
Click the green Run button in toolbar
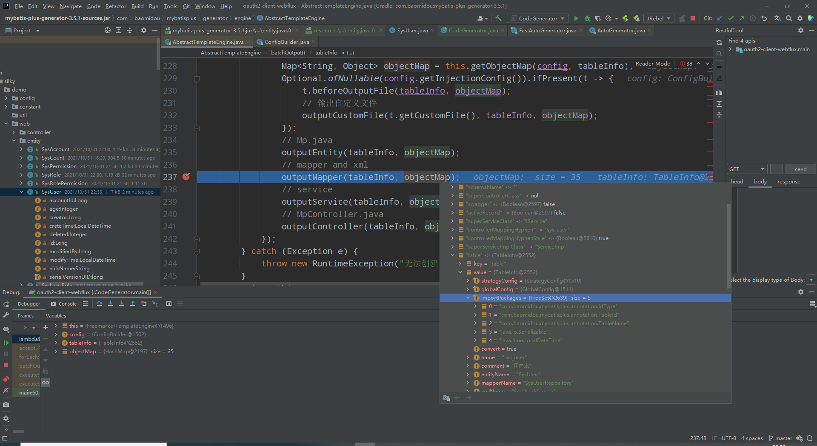(x=576, y=18)
